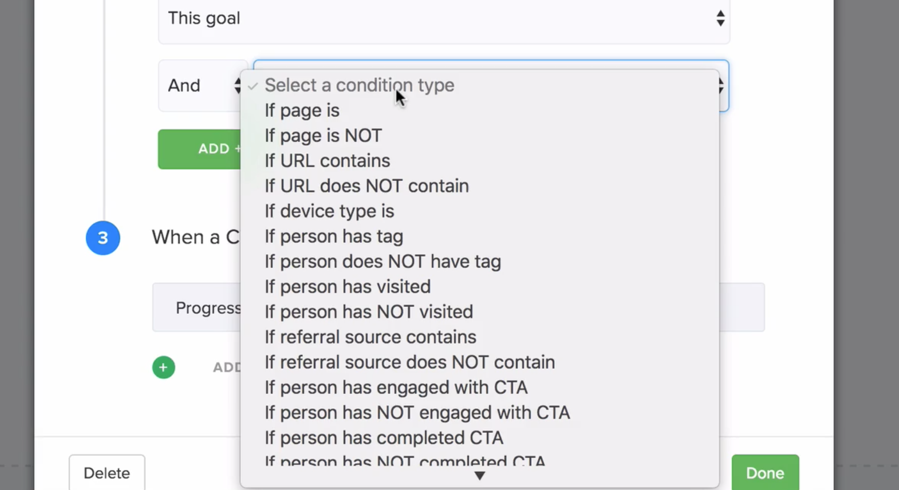Select 'If page is' condition
The height and width of the screenshot is (490, 899).
pos(302,110)
